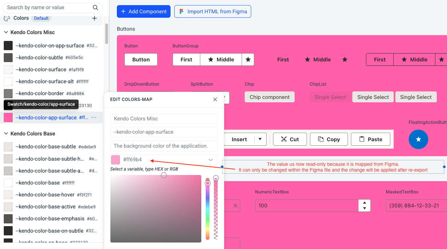Screen dimensions: 447x249
Task: Collapse the Kendo Colors Misc section
Action: pos(6,32)
